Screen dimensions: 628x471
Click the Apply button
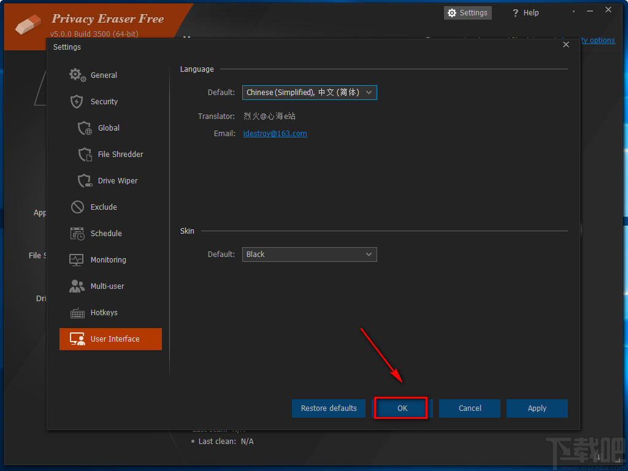coord(537,408)
